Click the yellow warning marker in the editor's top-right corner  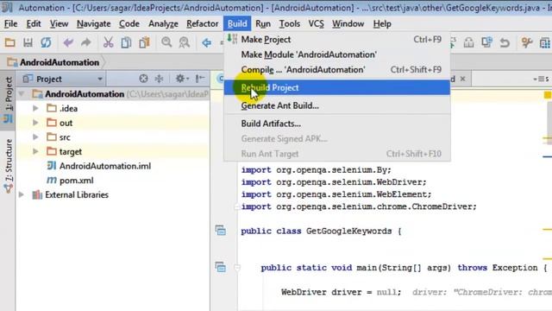[x=548, y=95]
